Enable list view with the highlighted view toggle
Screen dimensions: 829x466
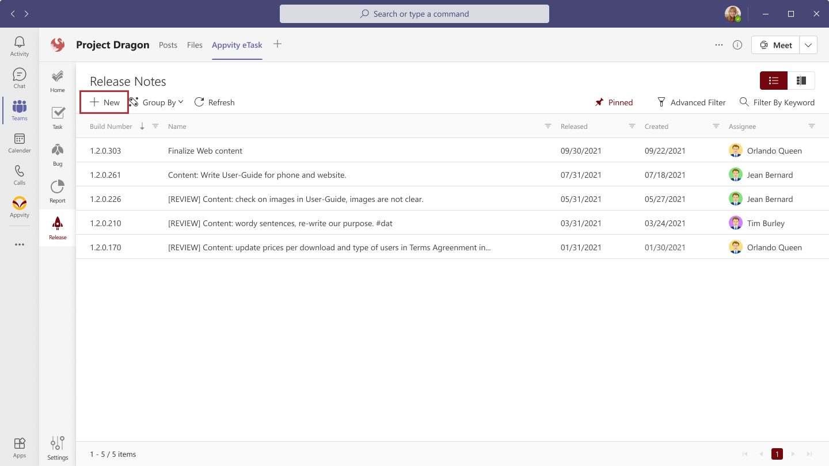[773, 81]
